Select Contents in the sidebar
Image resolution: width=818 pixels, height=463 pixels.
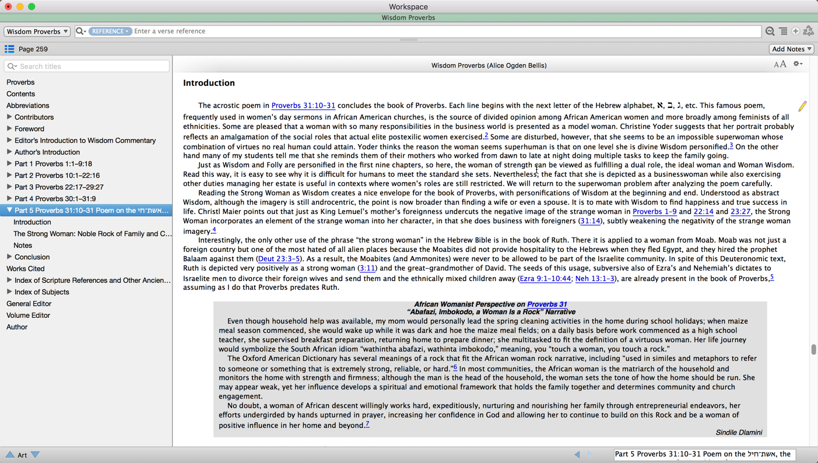pos(20,94)
